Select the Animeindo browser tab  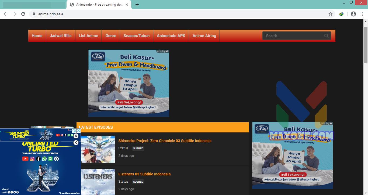[x=99, y=5]
